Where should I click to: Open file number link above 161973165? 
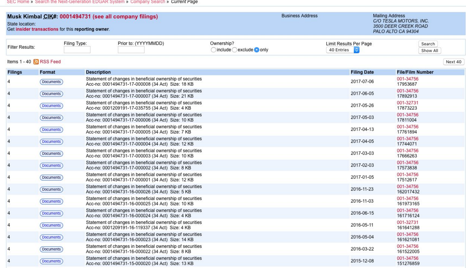coord(408,199)
